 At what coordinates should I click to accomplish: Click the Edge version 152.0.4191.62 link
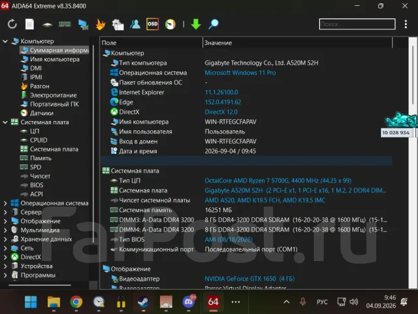223,102
